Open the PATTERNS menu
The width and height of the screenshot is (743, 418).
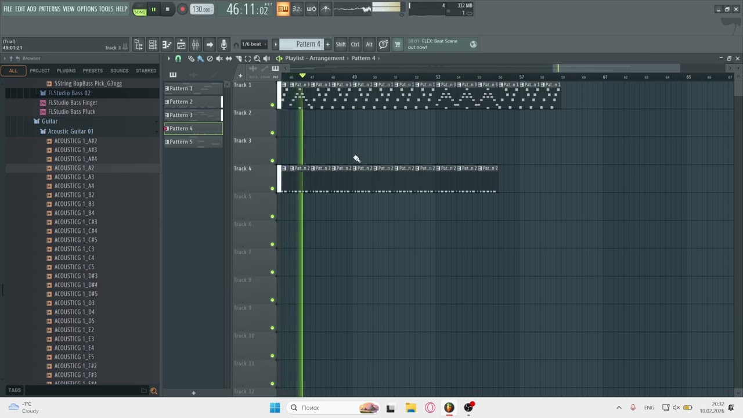point(49,9)
